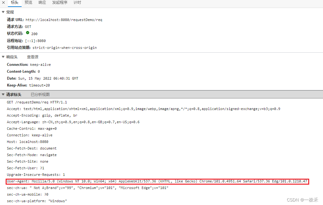Click the Sec-Fetch-Mode: navigate line

[x=32, y=155]
